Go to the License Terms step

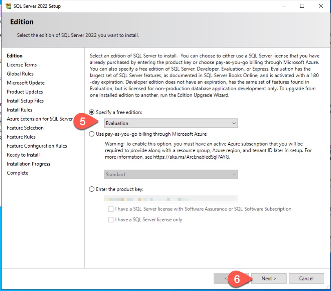22,65
